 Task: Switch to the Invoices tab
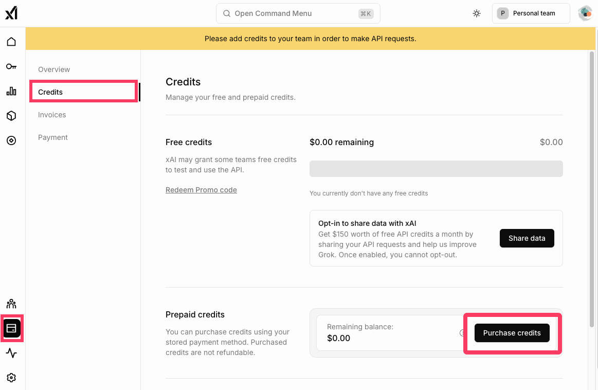(x=52, y=115)
